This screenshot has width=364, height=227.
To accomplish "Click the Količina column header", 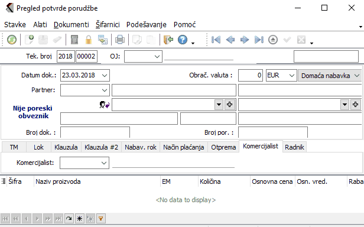I will pyautogui.click(x=210, y=181).
